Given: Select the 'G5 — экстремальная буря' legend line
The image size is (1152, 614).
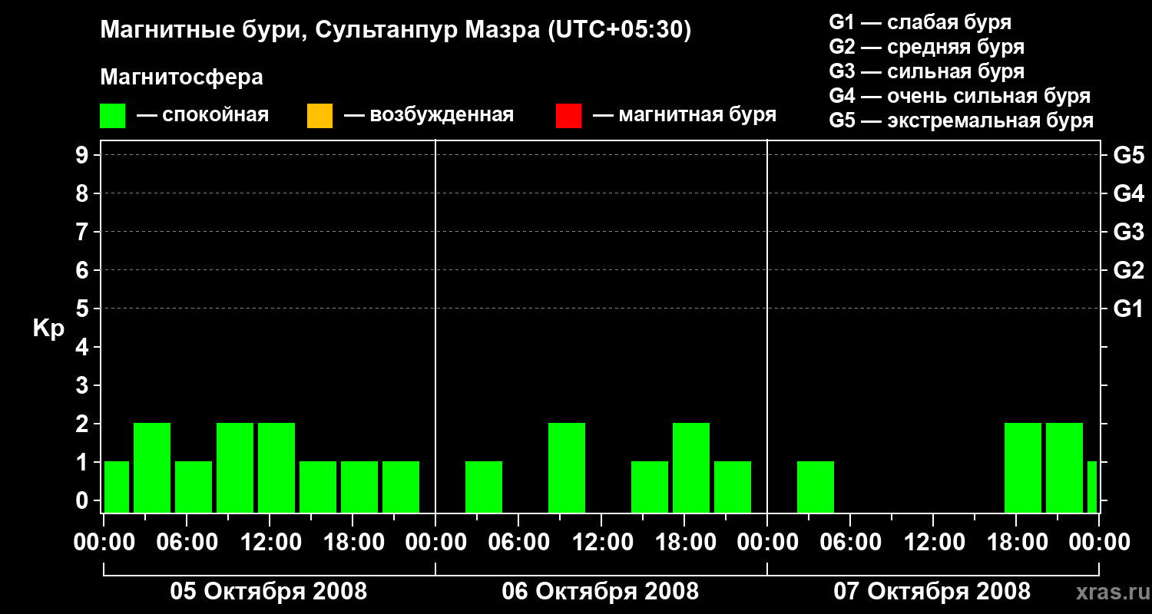Looking at the screenshot, I should [x=962, y=121].
